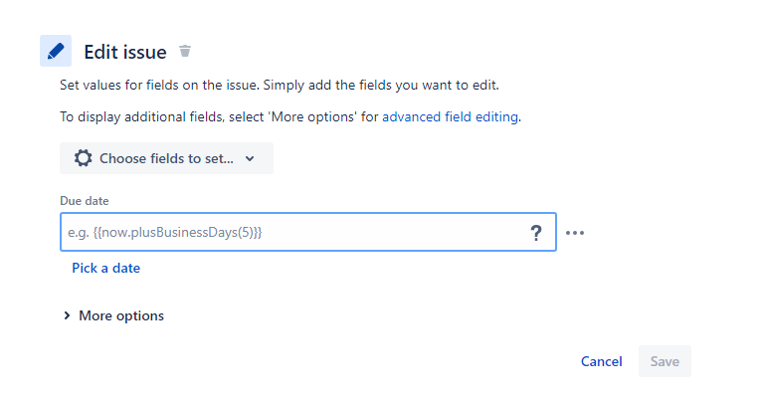The width and height of the screenshot is (766, 404).
Task: Click the plusBusinessDays placeholder example text
Action: (165, 233)
